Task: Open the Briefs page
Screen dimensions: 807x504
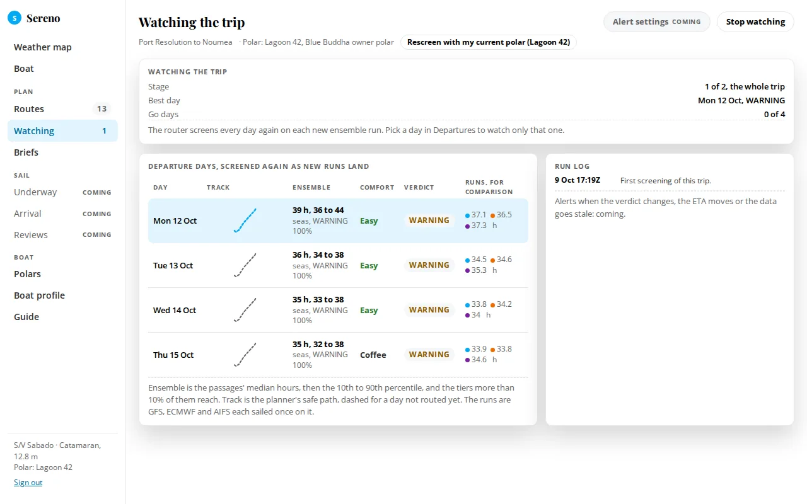Action: tap(62, 152)
